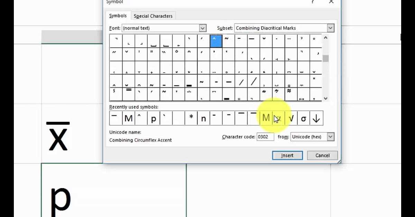Select the diaeresis two-dots symbol in top row

[290, 41]
